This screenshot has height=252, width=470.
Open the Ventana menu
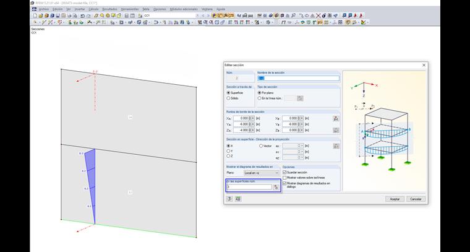(207, 9)
